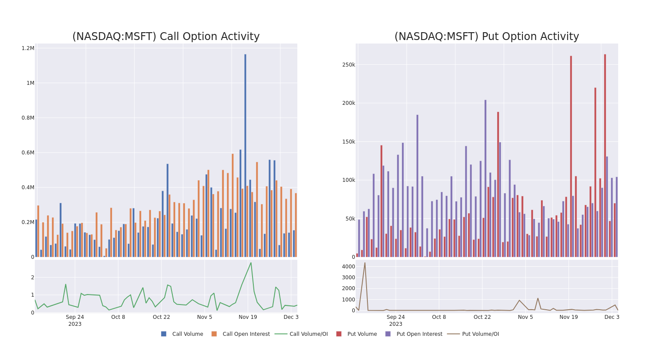Click the Call Volume legend color swatch
The width and height of the screenshot is (653, 348).
coord(164,334)
